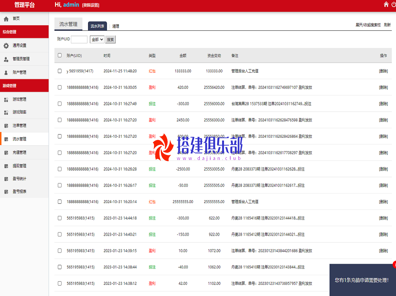This screenshot has width=396, height=296.
Task: Check the row timed 2024-10-31 16:30:05
Action: (x=60, y=87)
